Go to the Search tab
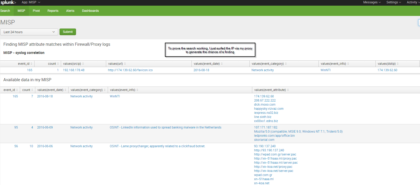Image resolution: width=420 pixels, height=185 pixels. (5, 11)
